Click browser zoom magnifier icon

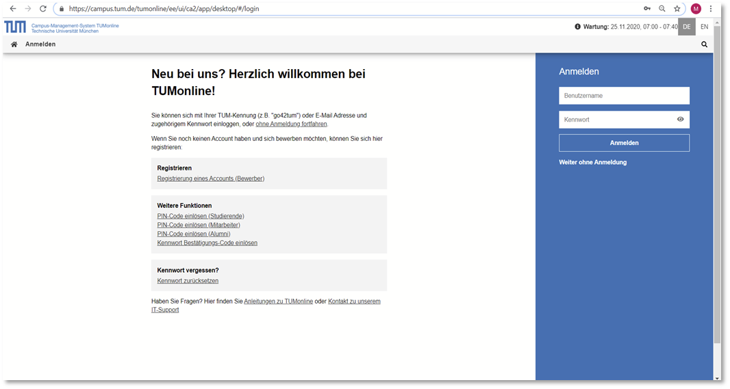[x=662, y=9]
